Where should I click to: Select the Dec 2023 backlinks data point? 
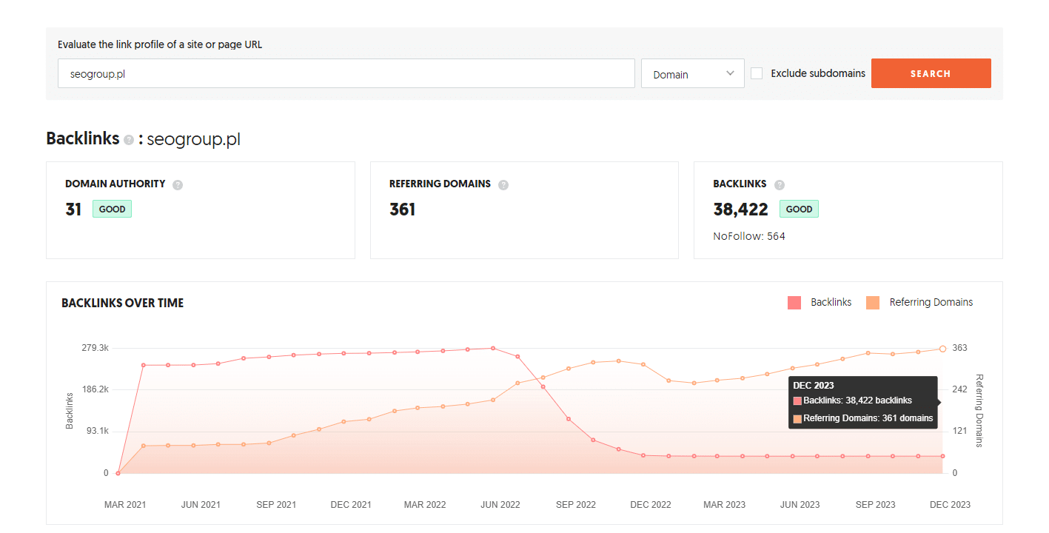(x=942, y=456)
